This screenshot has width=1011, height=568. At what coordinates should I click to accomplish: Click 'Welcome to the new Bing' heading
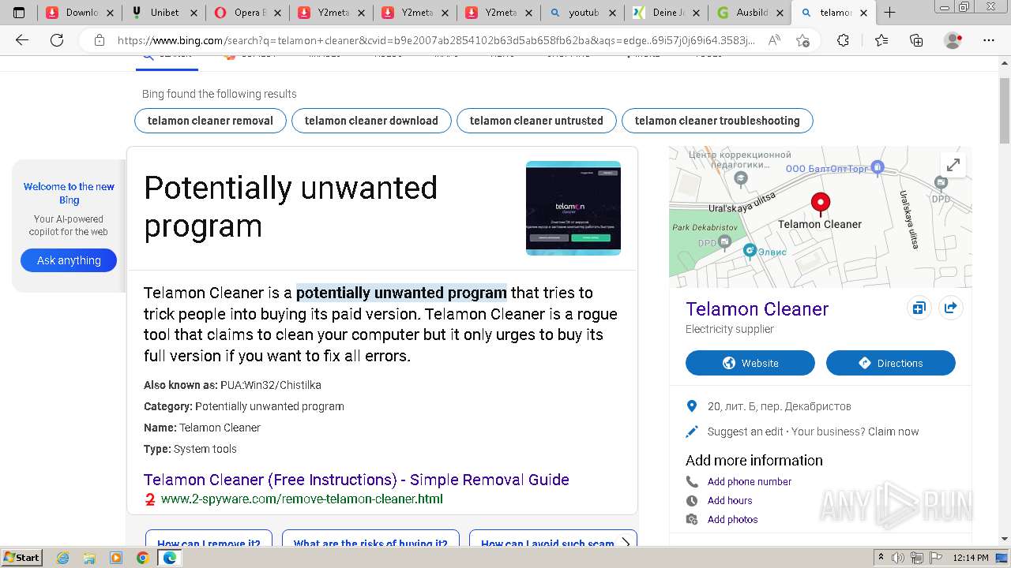(69, 193)
